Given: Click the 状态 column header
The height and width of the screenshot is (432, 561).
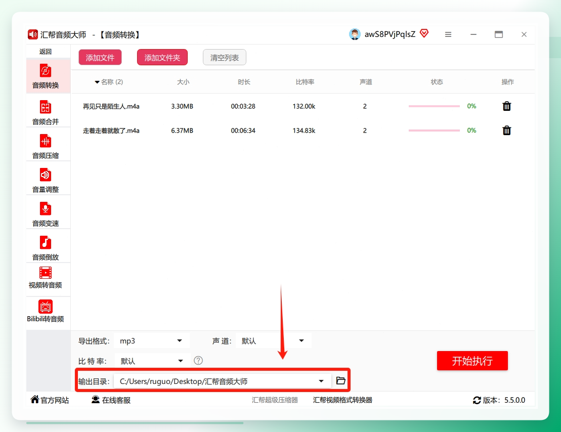Looking at the screenshot, I should click(x=437, y=82).
